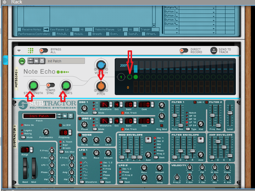Viewport: 255px width, 191px height.
Task: Switch Filter 1 Type selector button
Action: [188, 129]
